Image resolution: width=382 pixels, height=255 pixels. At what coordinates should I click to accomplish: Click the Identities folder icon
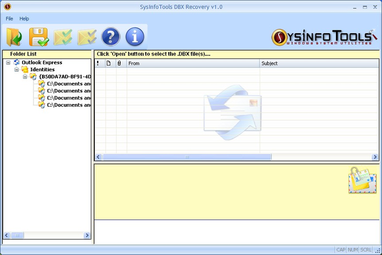point(25,69)
